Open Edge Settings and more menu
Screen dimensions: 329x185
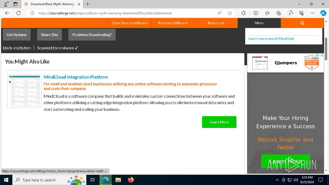[x=313, y=13]
